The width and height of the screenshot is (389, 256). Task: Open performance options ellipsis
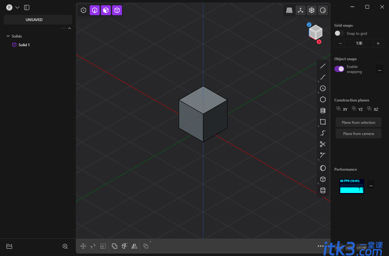(371, 184)
